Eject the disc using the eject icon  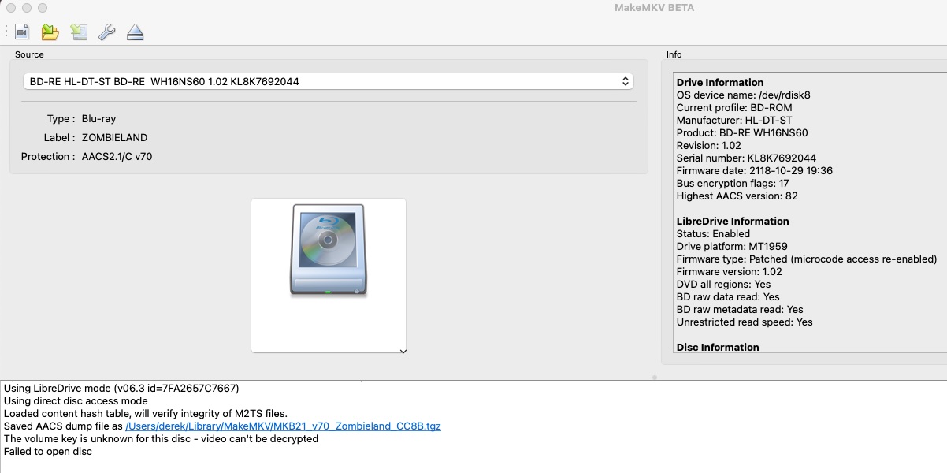click(136, 32)
